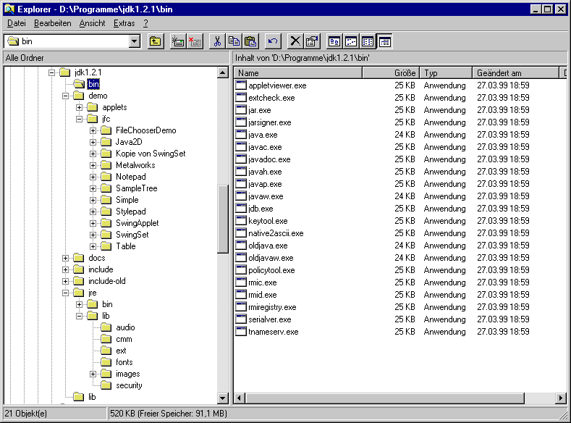Expand the Java2D folder node
Screen dimensions: 571x423
coord(93,142)
